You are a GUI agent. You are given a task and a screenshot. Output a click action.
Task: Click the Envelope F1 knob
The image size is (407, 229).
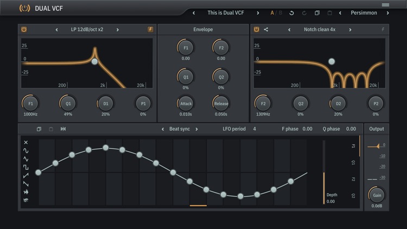[x=186, y=48]
